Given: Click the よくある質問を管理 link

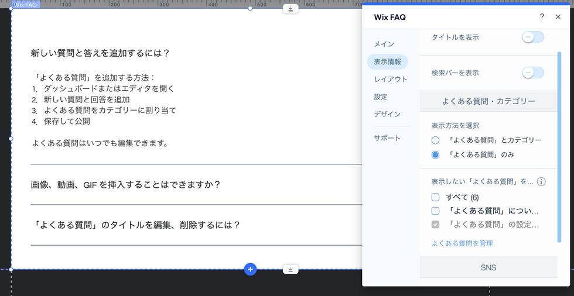Looking at the screenshot, I should [462, 243].
